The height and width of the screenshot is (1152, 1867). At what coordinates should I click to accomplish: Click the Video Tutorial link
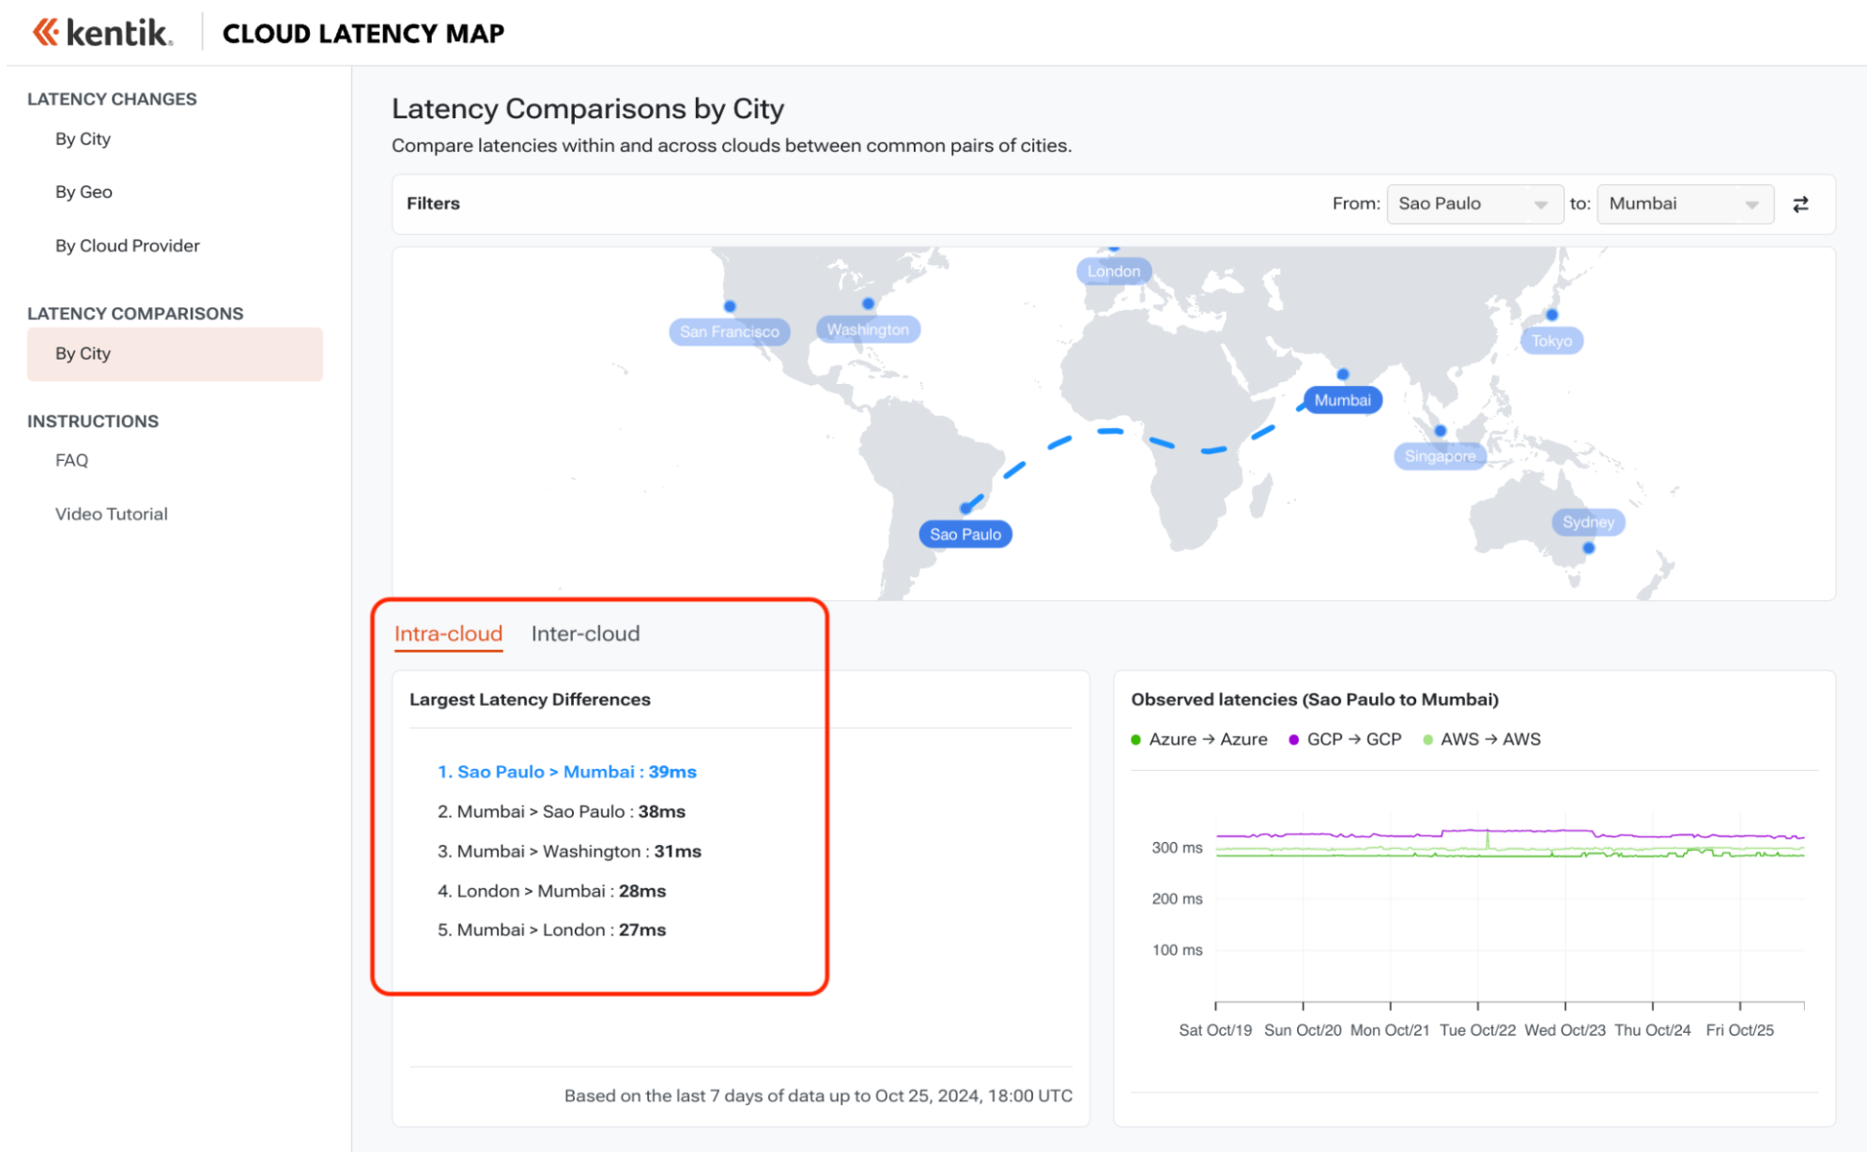point(111,512)
